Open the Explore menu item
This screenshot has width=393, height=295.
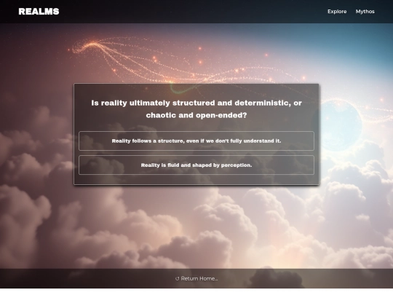[337, 12]
